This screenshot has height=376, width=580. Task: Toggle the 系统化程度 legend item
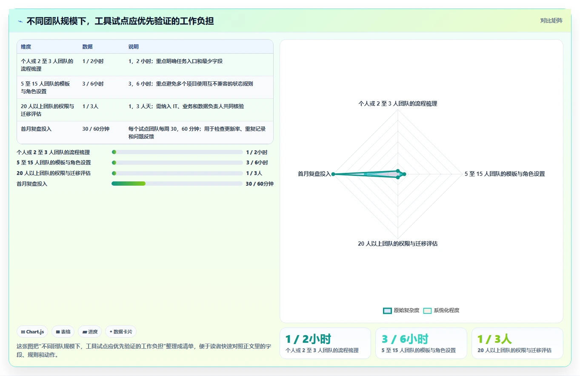point(441,310)
